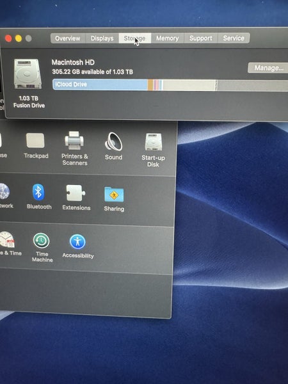
Task: Open the Extensions preferences pane
Action: tap(76, 197)
